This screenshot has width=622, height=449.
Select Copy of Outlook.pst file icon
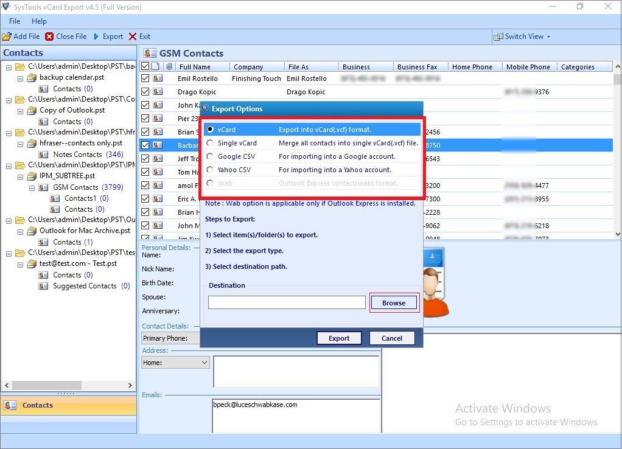pos(32,111)
